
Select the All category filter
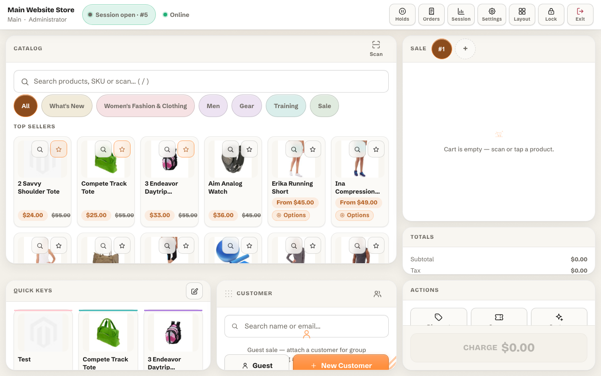pos(25,106)
